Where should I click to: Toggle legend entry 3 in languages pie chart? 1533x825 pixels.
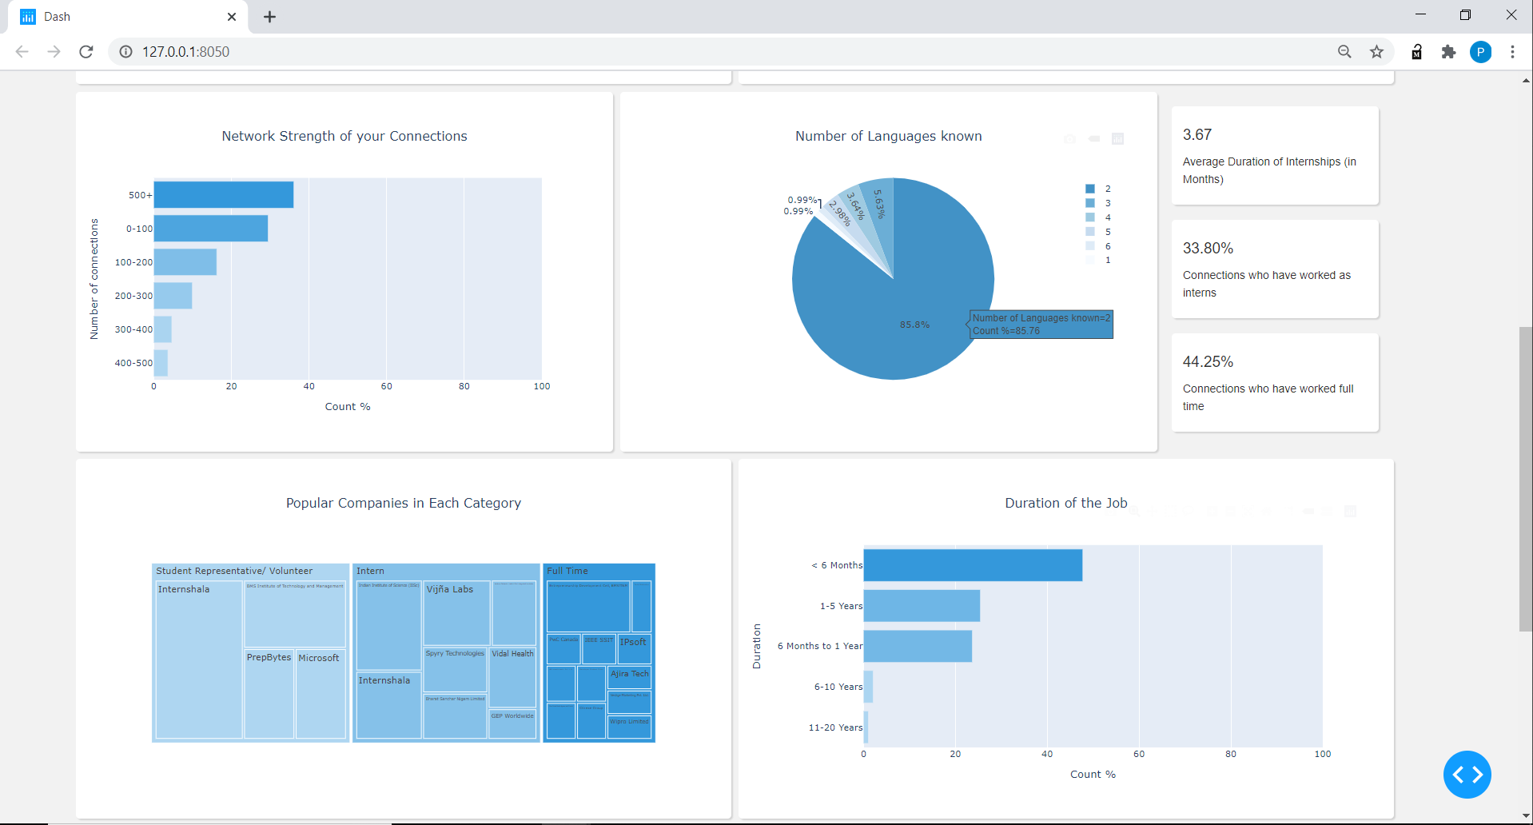[x=1098, y=203]
